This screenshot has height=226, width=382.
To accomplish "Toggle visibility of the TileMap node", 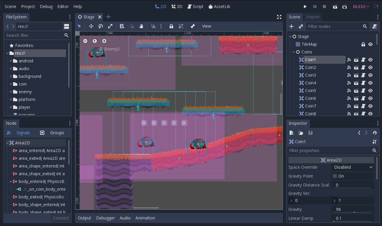I will 370,44.
